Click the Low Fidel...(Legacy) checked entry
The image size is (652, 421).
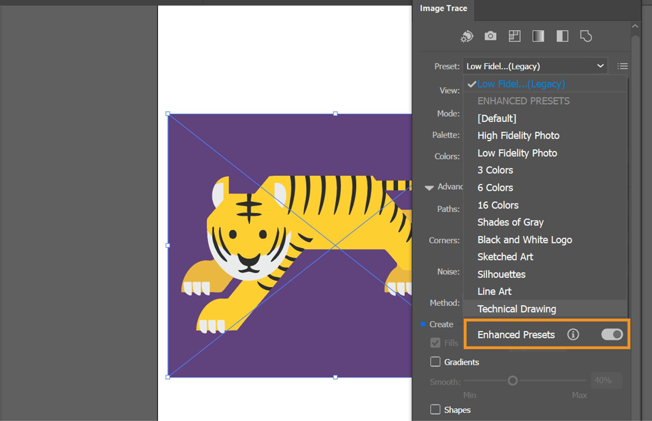click(x=521, y=84)
